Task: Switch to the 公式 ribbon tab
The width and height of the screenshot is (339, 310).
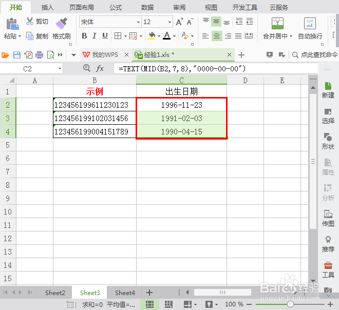Action: [116, 7]
